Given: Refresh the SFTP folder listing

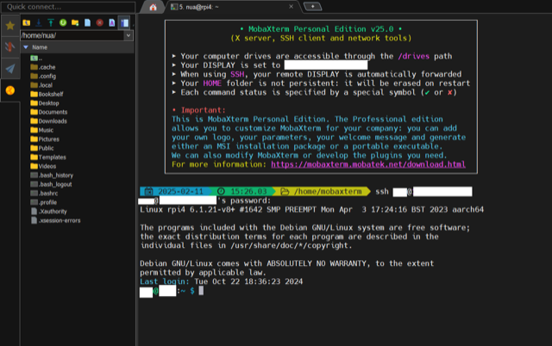Looking at the screenshot, I should pos(63,23).
